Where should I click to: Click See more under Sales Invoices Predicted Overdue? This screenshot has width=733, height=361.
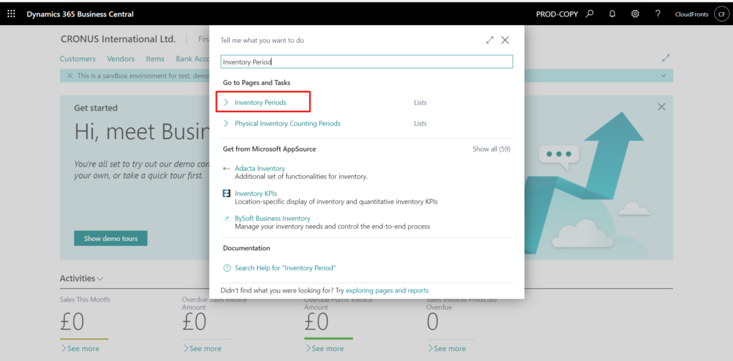coord(447,348)
